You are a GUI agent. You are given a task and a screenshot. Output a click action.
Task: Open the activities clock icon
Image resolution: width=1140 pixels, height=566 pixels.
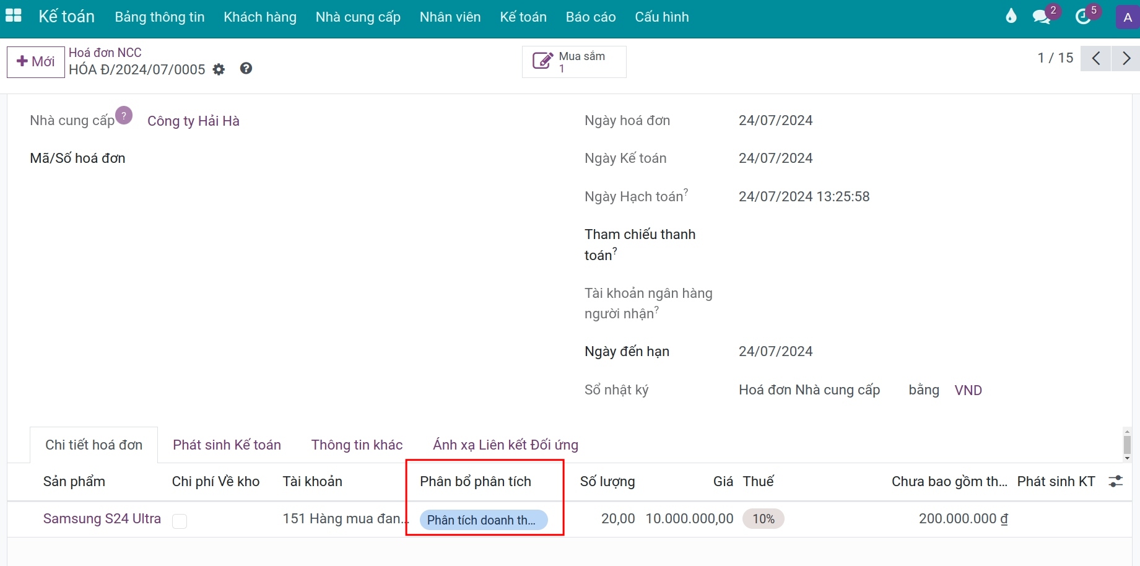[x=1084, y=17]
